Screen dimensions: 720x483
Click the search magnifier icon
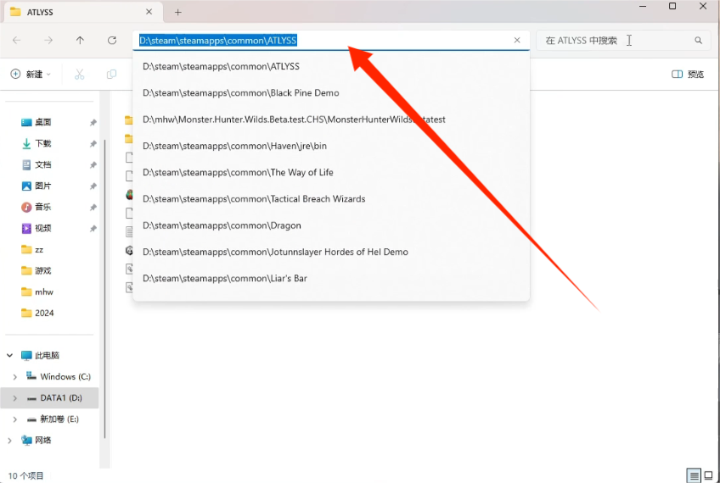699,41
